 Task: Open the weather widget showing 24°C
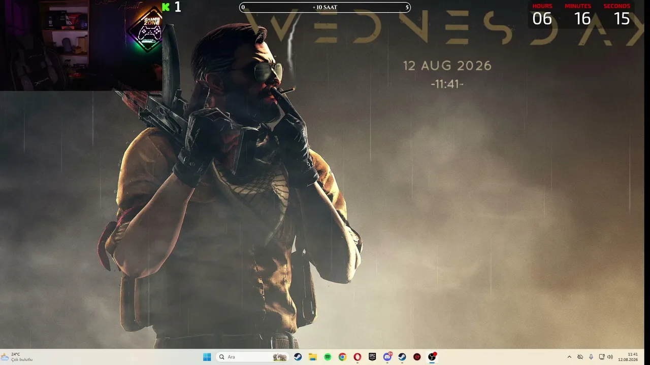click(17, 357)
